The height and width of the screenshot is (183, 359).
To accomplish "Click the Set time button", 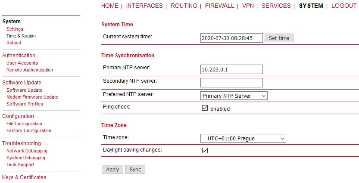I will [279, 38].
